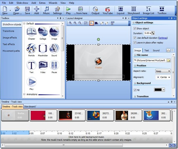Switch to the Text tab in Object settings
This screenshot has width=178, height=149.
(x=147, y=50)
